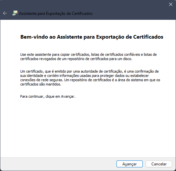Click the Bem-vindo ao Assistente heading
The image size is (176, 171).
tap(92, 37)
